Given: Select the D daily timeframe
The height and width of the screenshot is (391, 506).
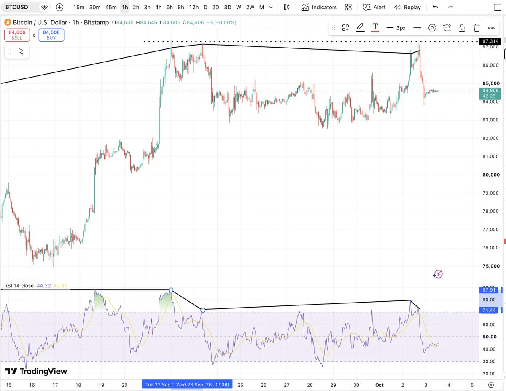Looking at the screenshot, I should tap(205, 7).
